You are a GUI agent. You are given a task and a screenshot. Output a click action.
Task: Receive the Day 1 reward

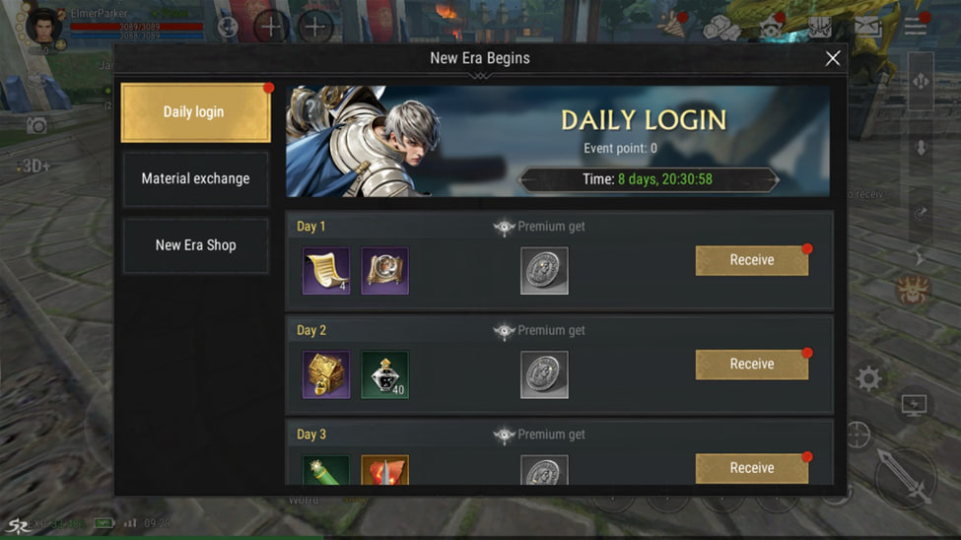(752, 260)
